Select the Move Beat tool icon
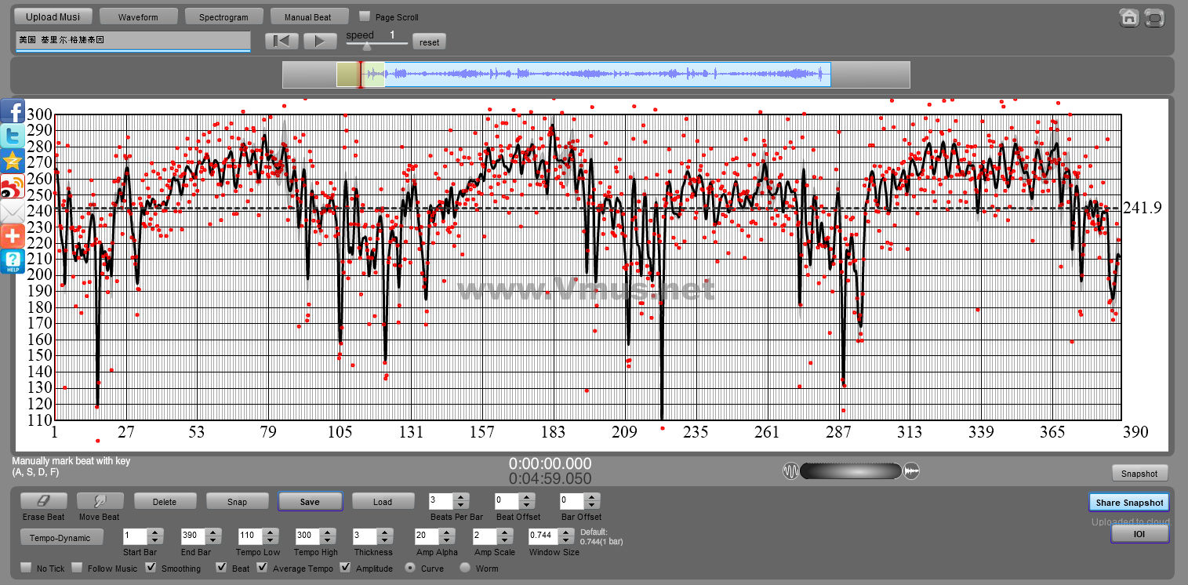1188x585 pixels. tap(100, 501)
